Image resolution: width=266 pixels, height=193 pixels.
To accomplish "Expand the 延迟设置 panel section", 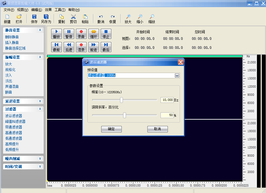I will [40, 101].
